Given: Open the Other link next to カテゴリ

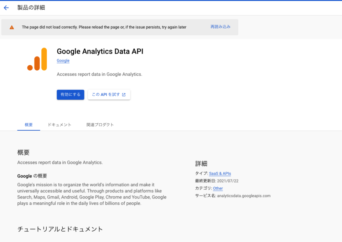Looking at the screenshot, I should click(x=218, y=188).
